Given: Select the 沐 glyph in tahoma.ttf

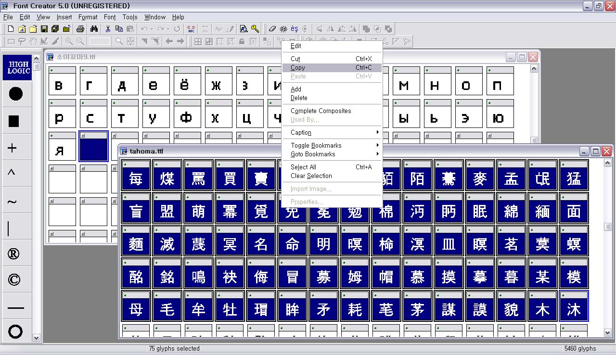Looking at the screenshot, I should [574, 305].
